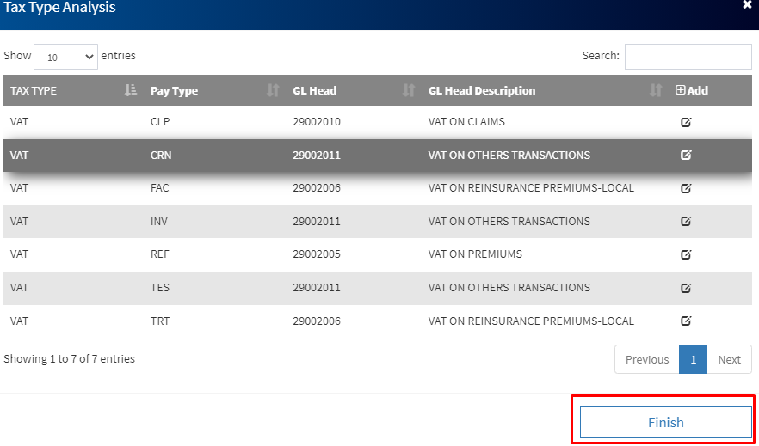Open the Show entries dropdown
The image size is (759, 446).
66,57
